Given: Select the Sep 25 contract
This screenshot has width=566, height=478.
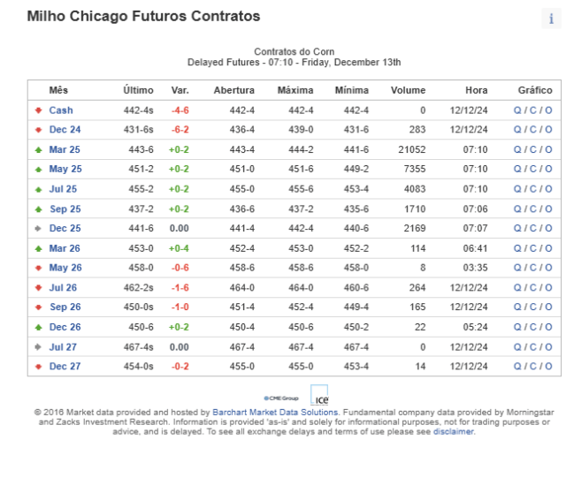Looking at the screenshot, I should 65,209.
